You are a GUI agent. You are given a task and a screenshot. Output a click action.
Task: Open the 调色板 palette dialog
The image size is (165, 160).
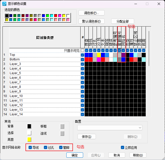(x=91, y=13)
